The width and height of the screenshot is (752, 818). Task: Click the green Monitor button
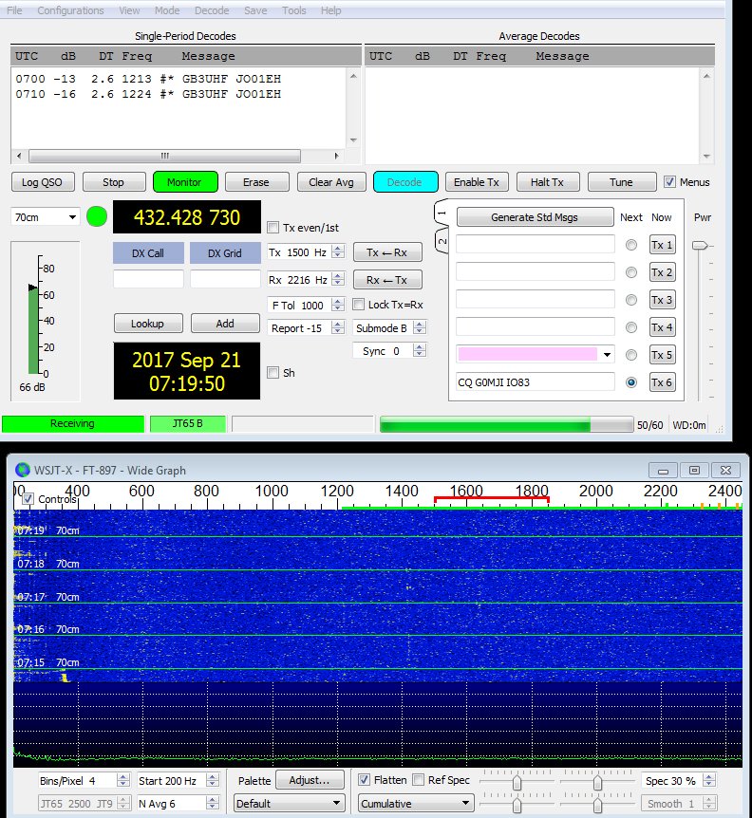(x=185, y=182)
